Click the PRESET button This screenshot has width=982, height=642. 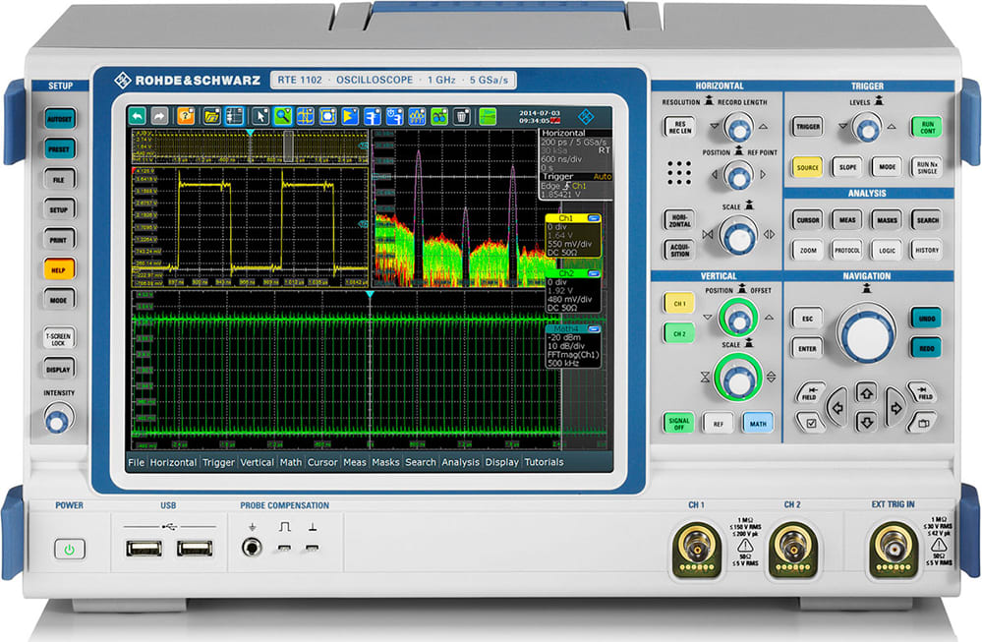coord(60,149)
